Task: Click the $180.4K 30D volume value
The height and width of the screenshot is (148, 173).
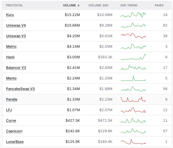Action: (x=105, y=142)
